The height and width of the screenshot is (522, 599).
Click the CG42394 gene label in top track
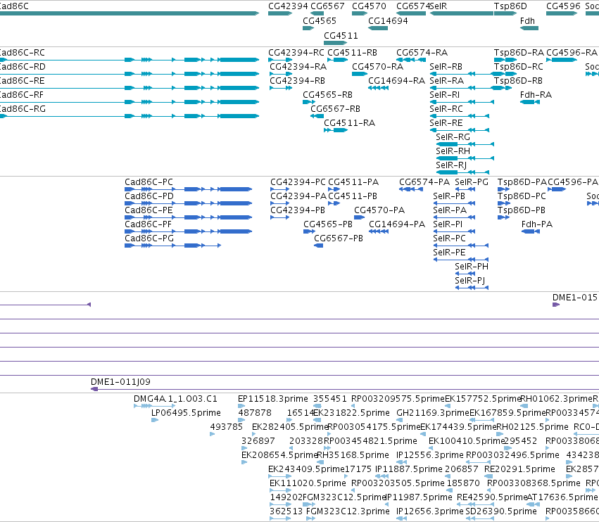pyautogui.click(x=288, y=6)
